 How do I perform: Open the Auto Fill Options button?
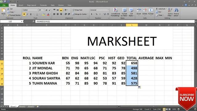click(x=139, y=87)
